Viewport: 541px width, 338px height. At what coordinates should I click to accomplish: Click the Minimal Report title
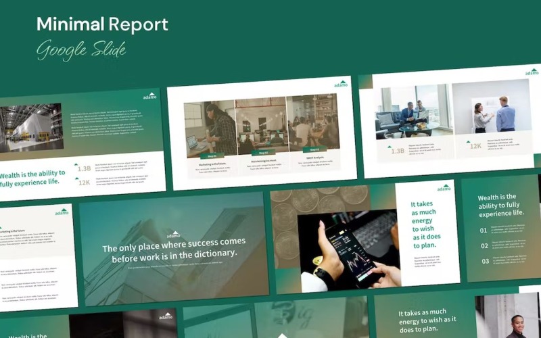pos(102,24)
